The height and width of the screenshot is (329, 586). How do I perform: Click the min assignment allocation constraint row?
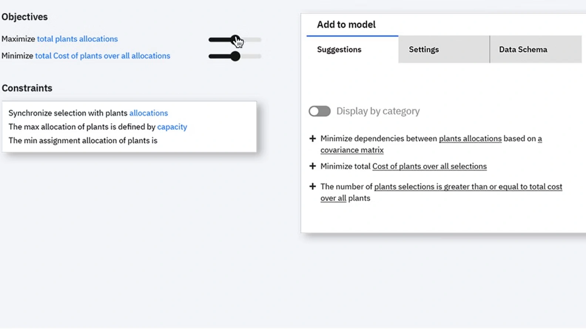(83, 140)
